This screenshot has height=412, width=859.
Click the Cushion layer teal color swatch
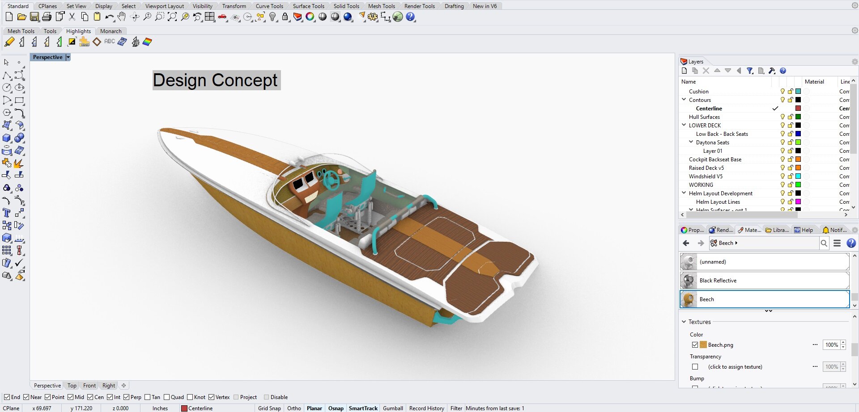[x=798, y=92]
